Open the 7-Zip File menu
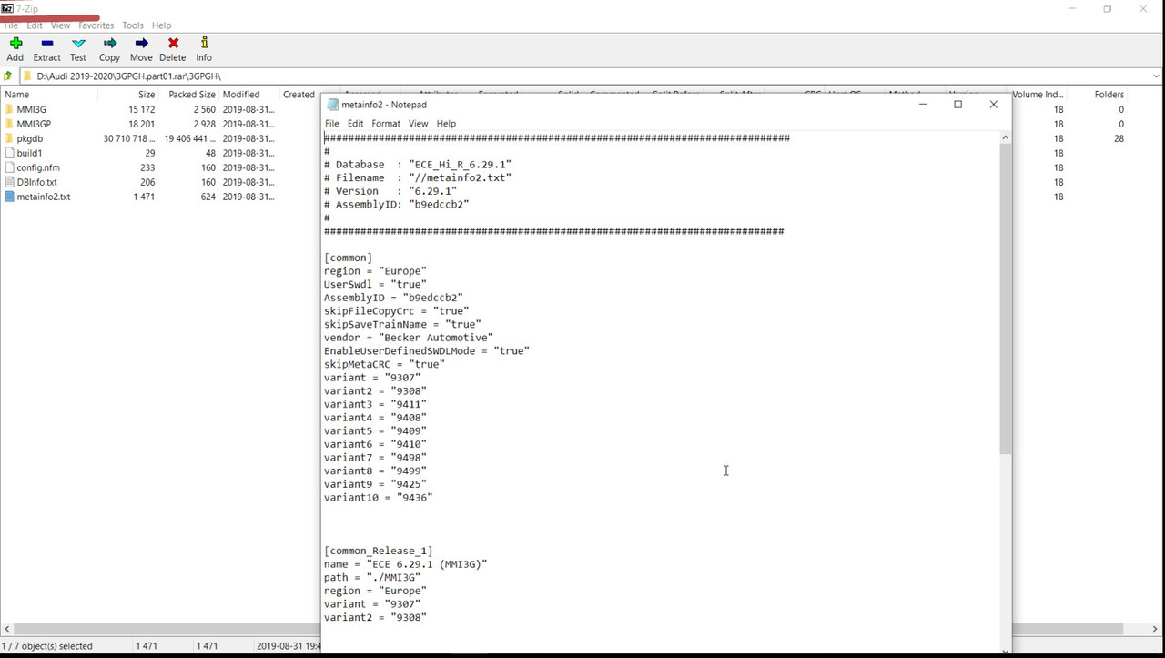The image size is (1165, 658). click(11, 25)
